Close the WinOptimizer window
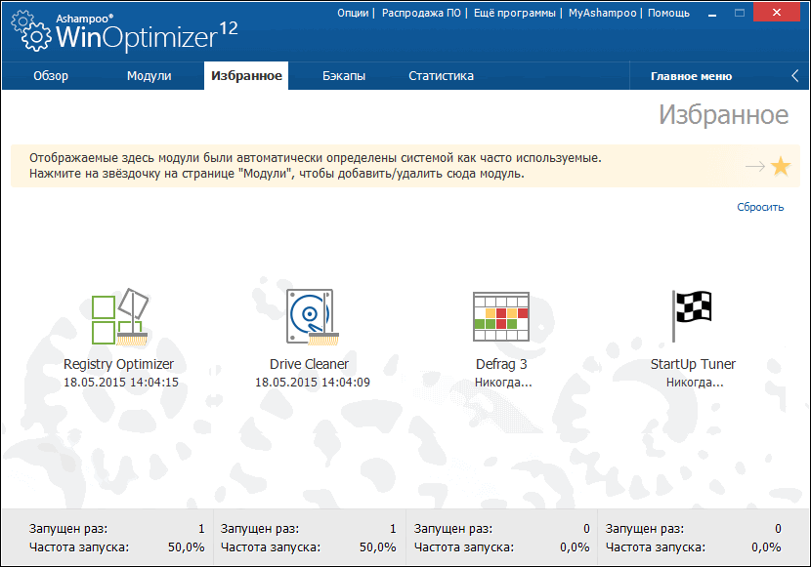Viewport: 811px width, 567px height. (x=777, y=13)
